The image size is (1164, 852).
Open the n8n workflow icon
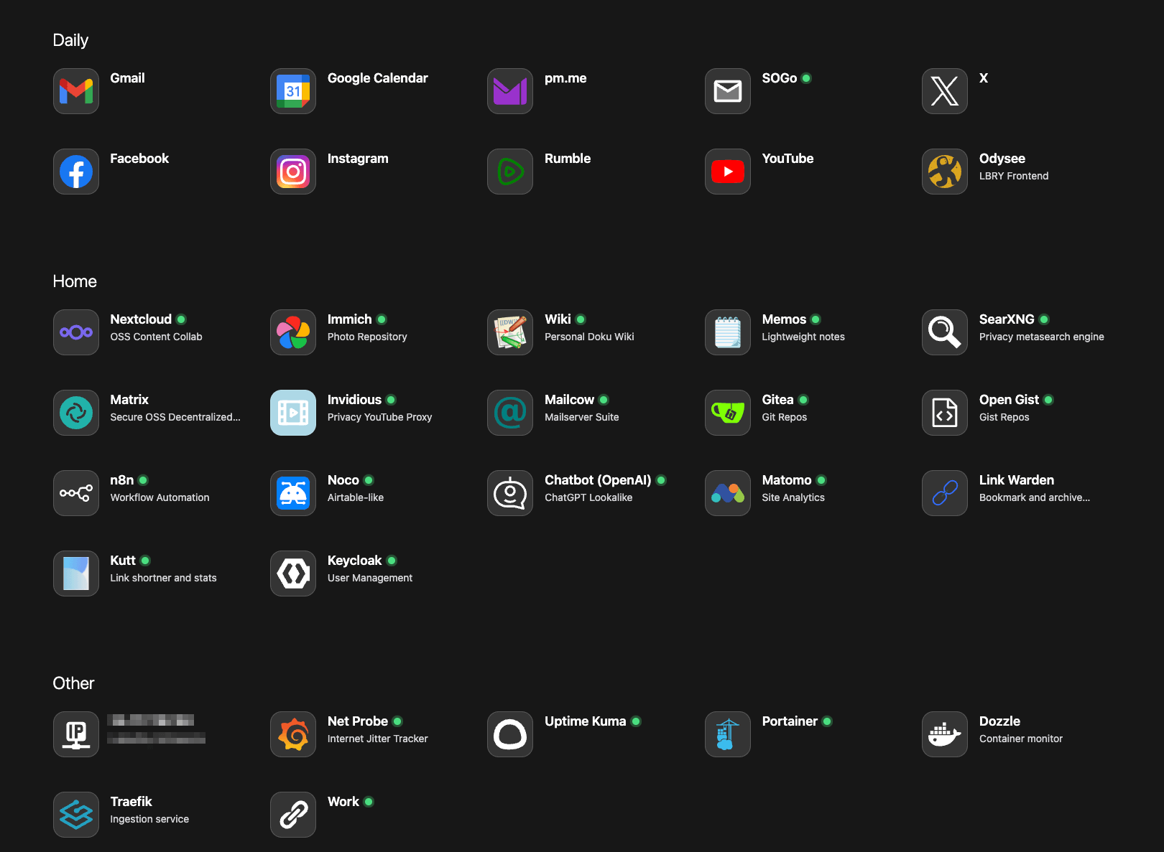point(76,493)
